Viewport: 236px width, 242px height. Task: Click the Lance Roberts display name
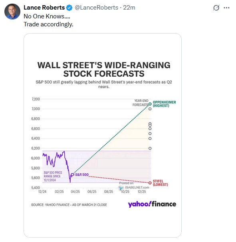click(x=44, y=8)
